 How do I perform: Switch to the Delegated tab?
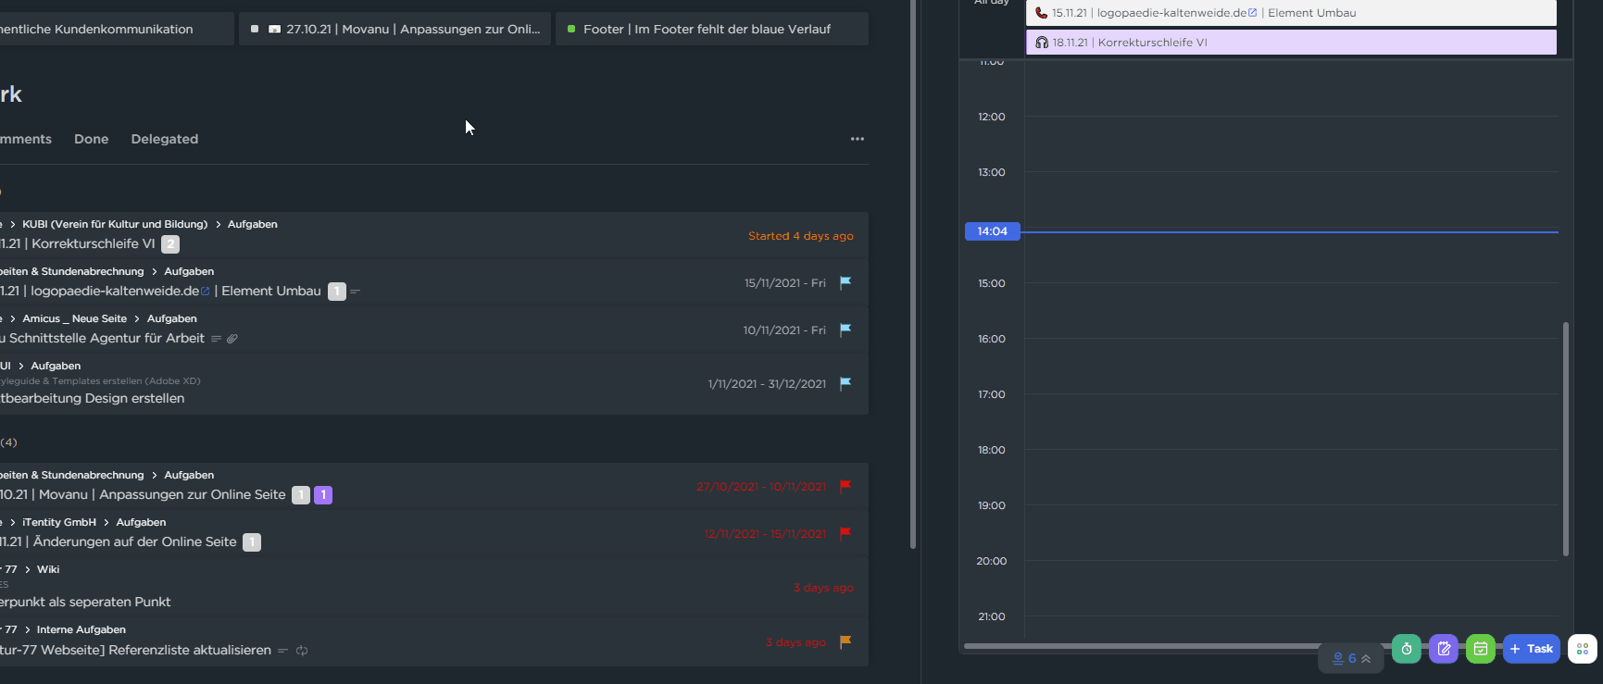pos(165,139)
